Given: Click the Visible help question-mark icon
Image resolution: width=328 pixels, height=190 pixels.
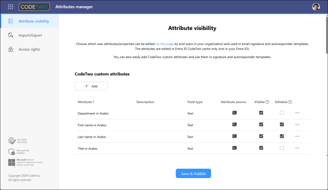Looking at the screenshot, I should 267,102.
